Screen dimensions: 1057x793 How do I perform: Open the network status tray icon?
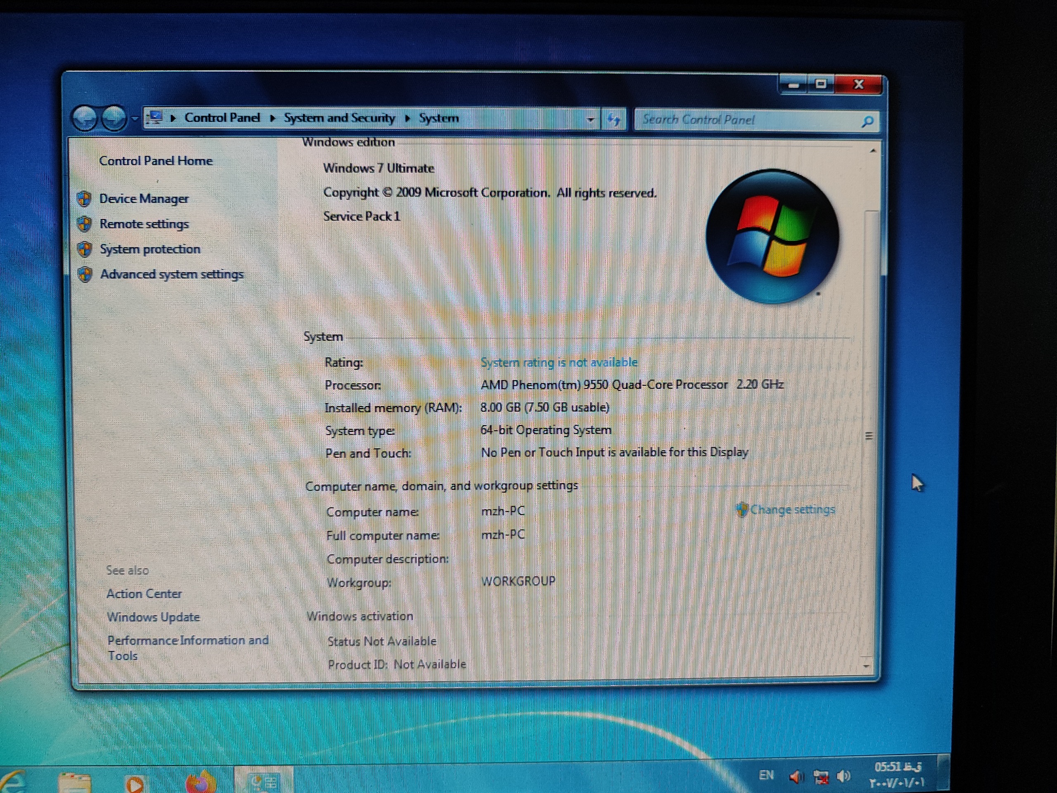[821, 777]
